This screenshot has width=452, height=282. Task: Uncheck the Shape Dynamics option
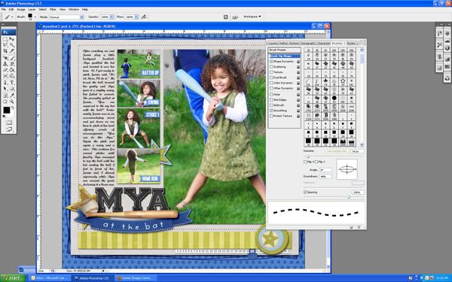tap(271, 62)
